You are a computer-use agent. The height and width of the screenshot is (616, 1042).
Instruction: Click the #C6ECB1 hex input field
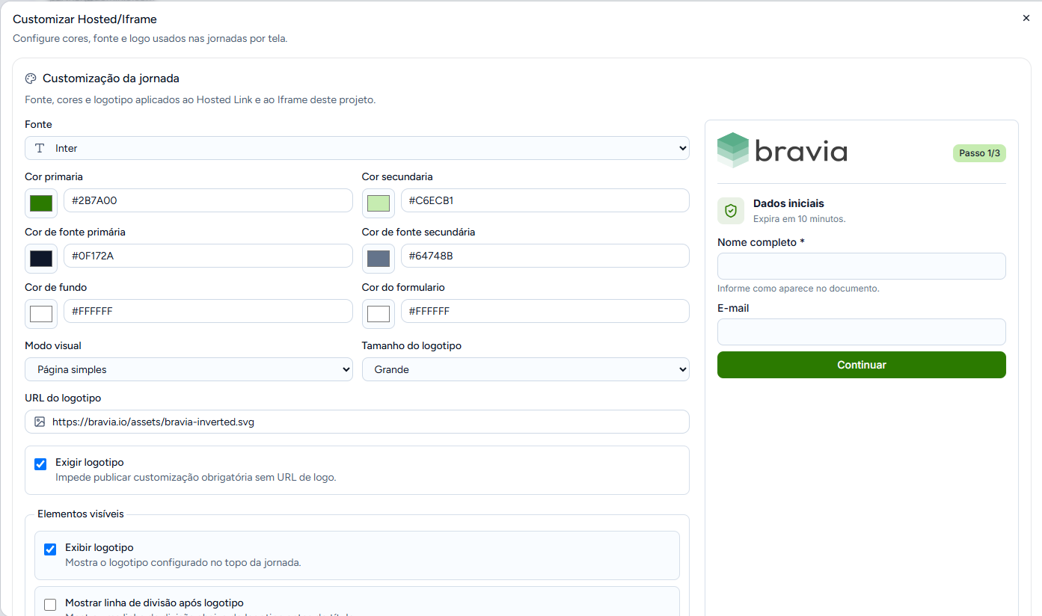tap(545, 200)
